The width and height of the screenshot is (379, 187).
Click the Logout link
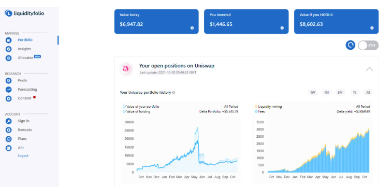coord(23,155)
